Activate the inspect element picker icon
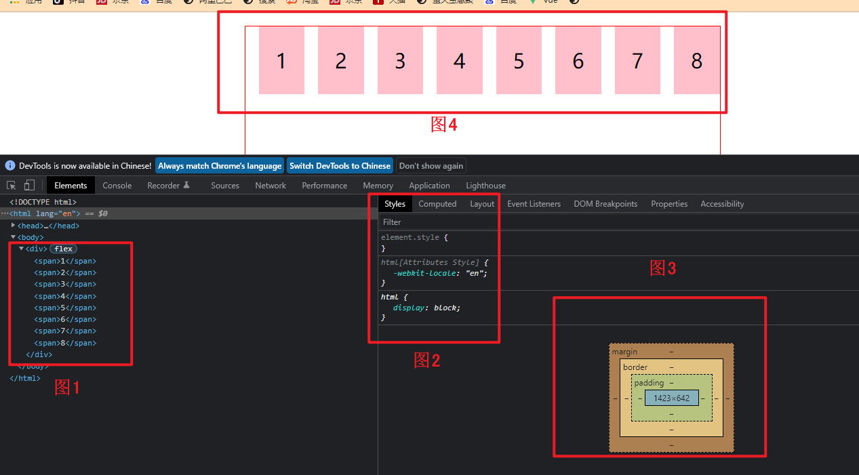Viewport: 859px width, 475px height. tap(12, 185)
